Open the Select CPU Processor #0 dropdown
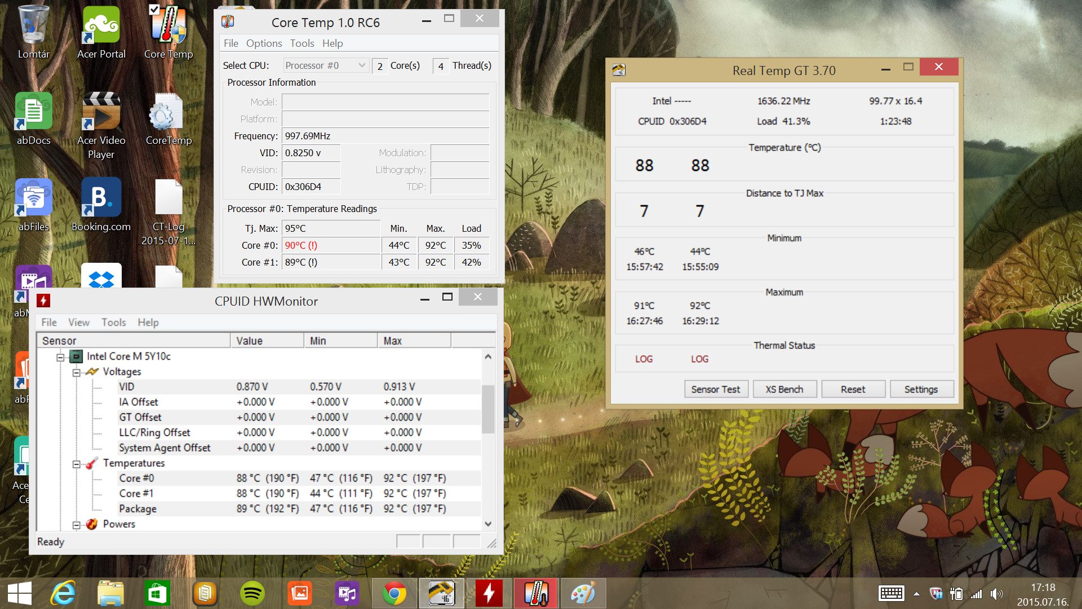This screenshot has width=1082, height=609. (326, 65)
